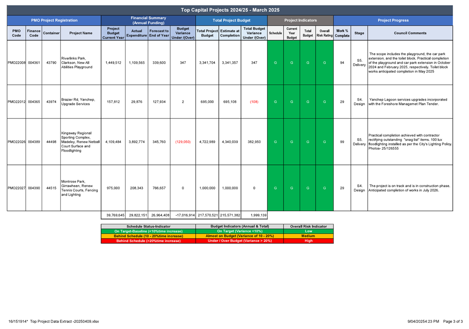Click the "Overall Risk Rating" column header
469x329 pixels.
(x=324, y=33)
